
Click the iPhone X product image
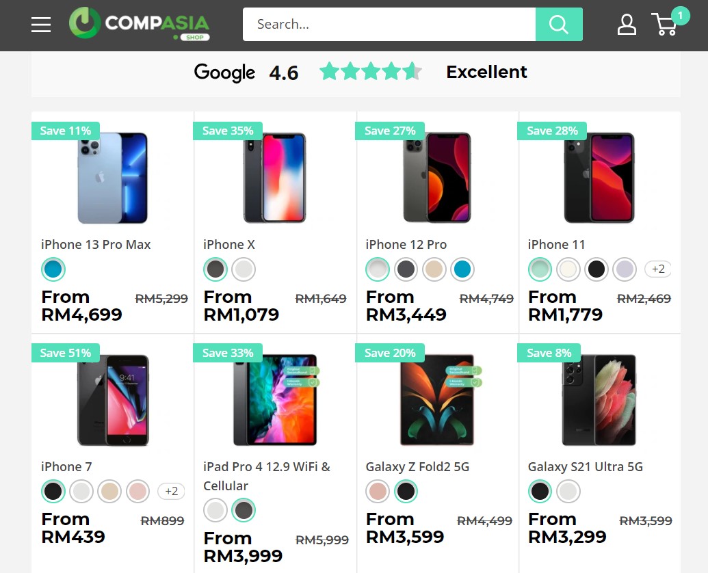pyautogui.click(x=275, y=178)
